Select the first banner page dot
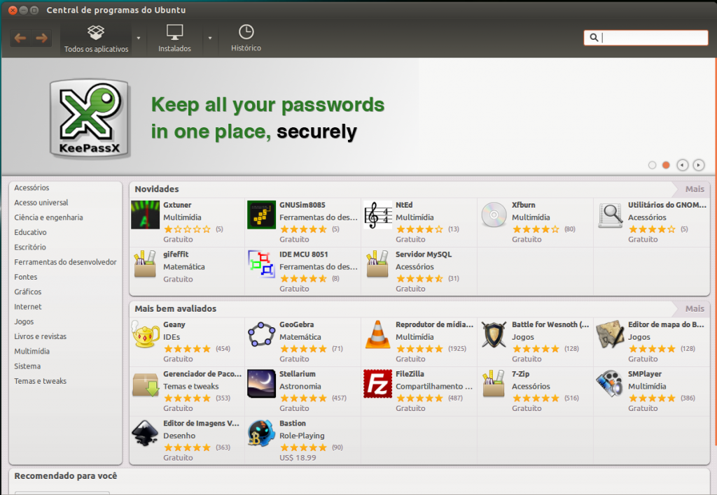717x495 pixels. 652,165
